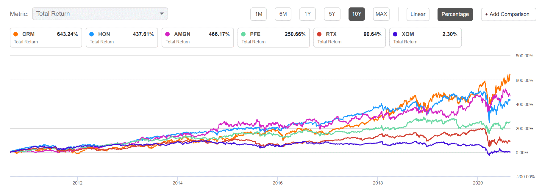
Task: Select the 10Y time range
Action: coord(357,14)
